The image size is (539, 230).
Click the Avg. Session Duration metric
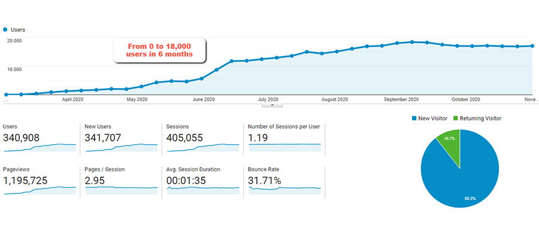(203, 182)
